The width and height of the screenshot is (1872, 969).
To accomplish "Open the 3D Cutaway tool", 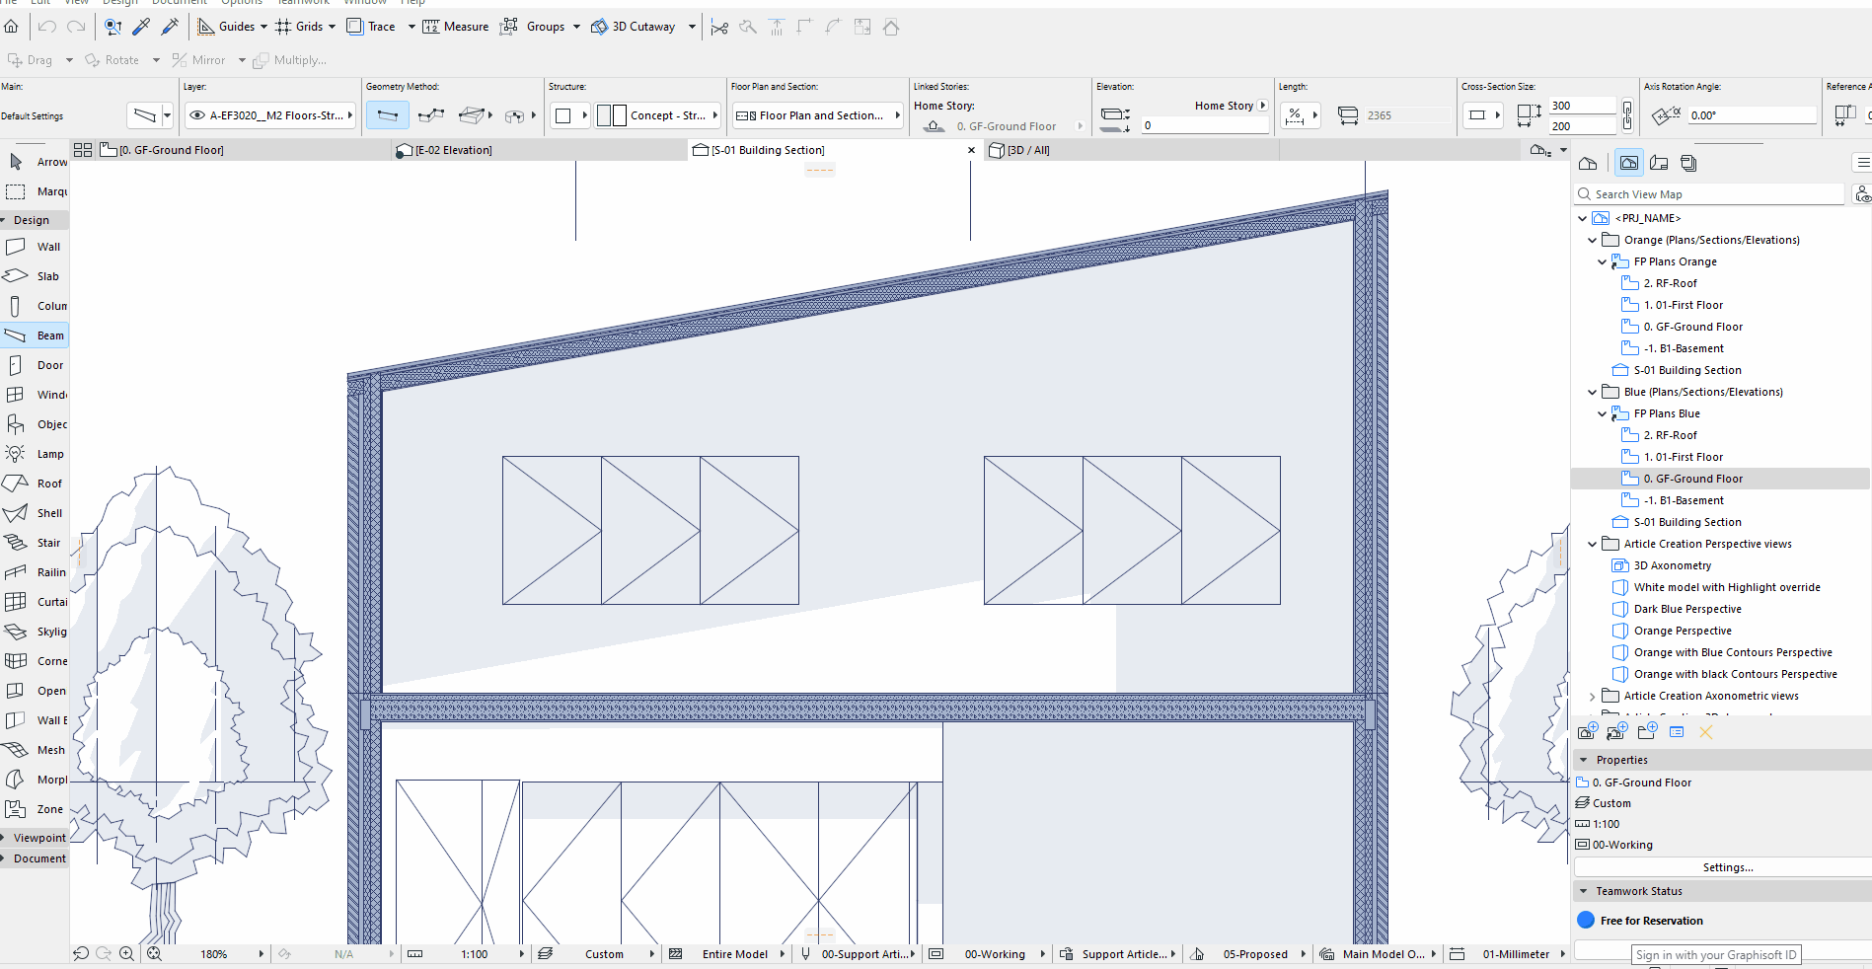I will 634,27.
